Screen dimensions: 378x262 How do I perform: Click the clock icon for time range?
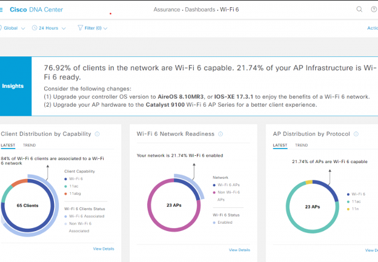(x=35, y=28)
